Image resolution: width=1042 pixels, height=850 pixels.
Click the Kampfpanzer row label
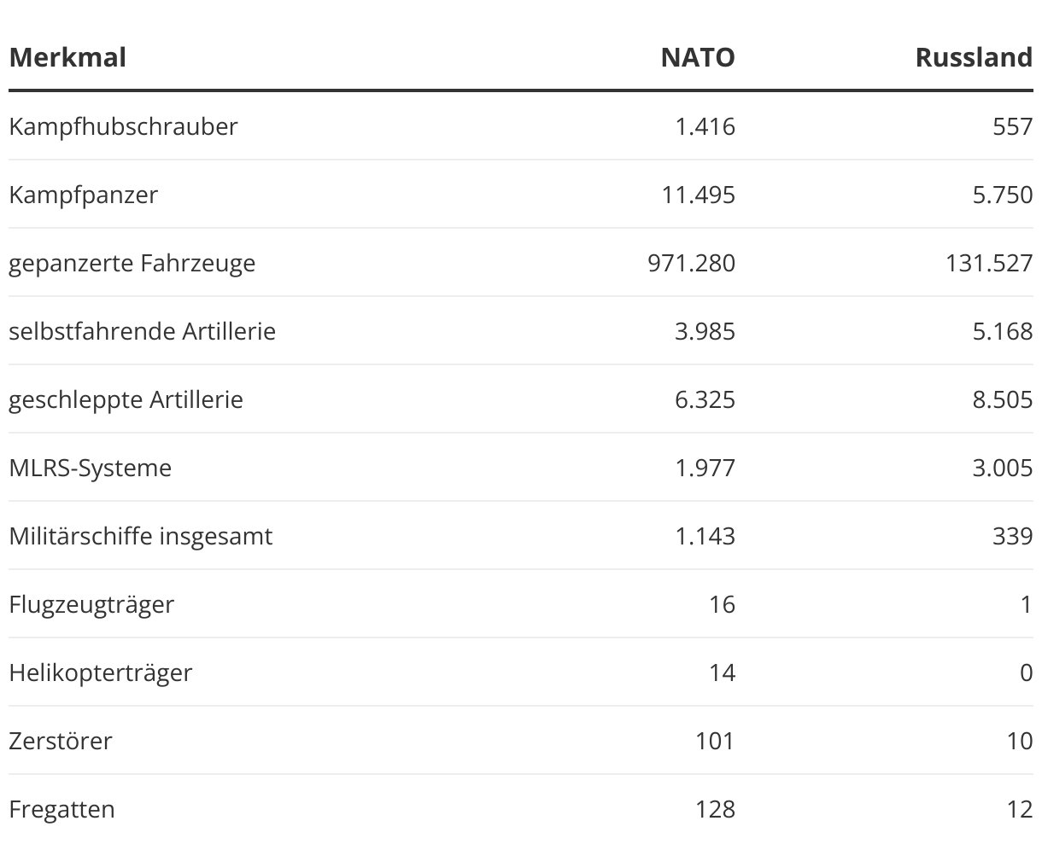pyautogui.click(x=83, y=195)
